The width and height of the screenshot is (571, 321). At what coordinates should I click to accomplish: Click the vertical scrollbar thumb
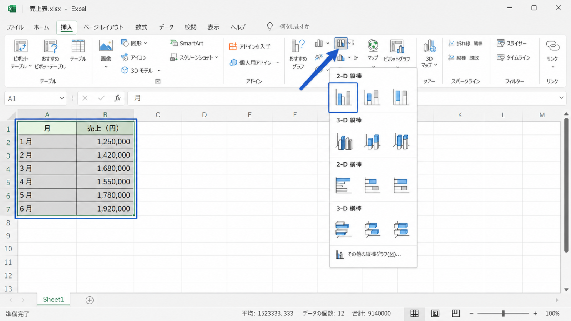(566, 185)
